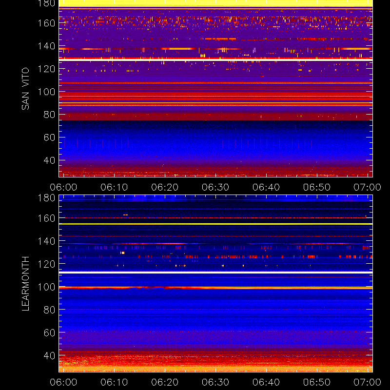Pick the 80 frequency label on Learmonth plot
The width and height of the screenshot is (390, 390).
pos(49,310)
